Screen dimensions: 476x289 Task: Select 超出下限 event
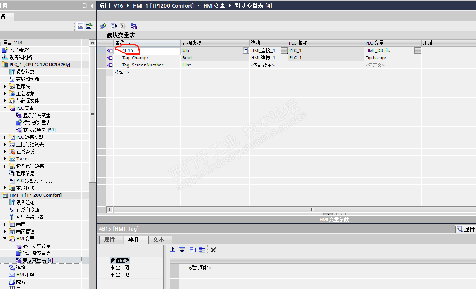(x=120, y=275)
